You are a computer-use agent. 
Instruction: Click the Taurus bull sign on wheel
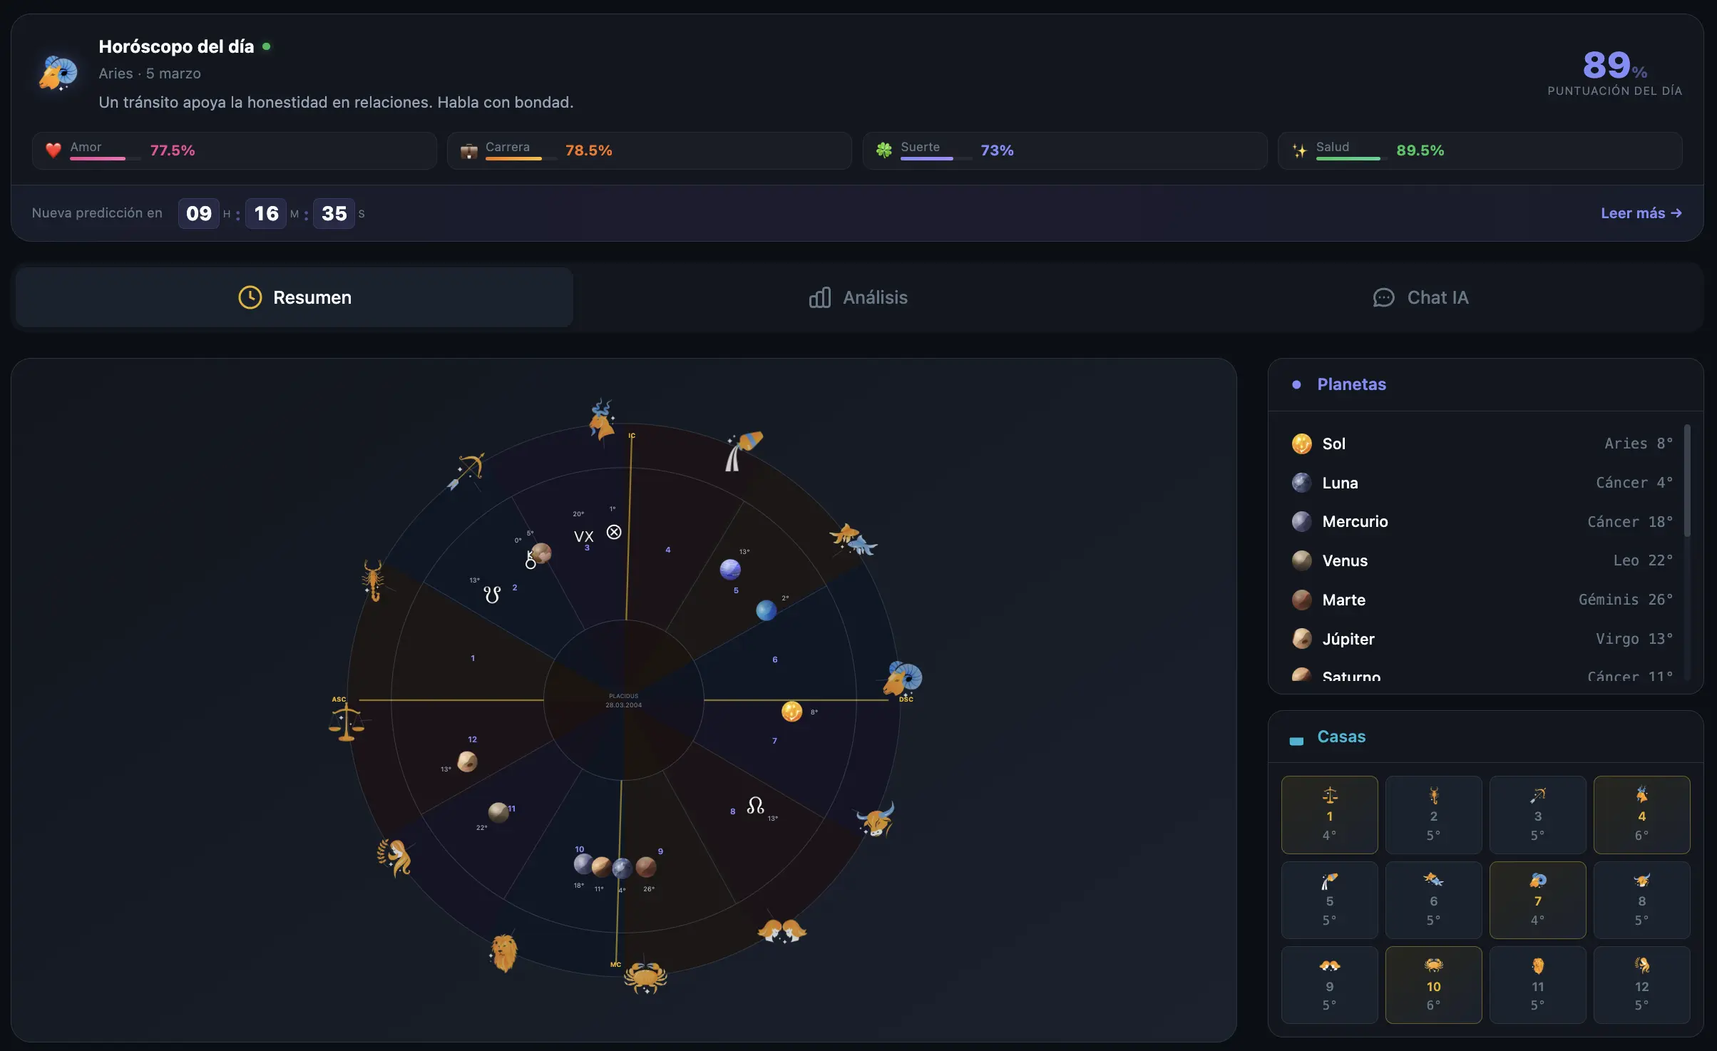pyautogui.click(x=876, y=820)
